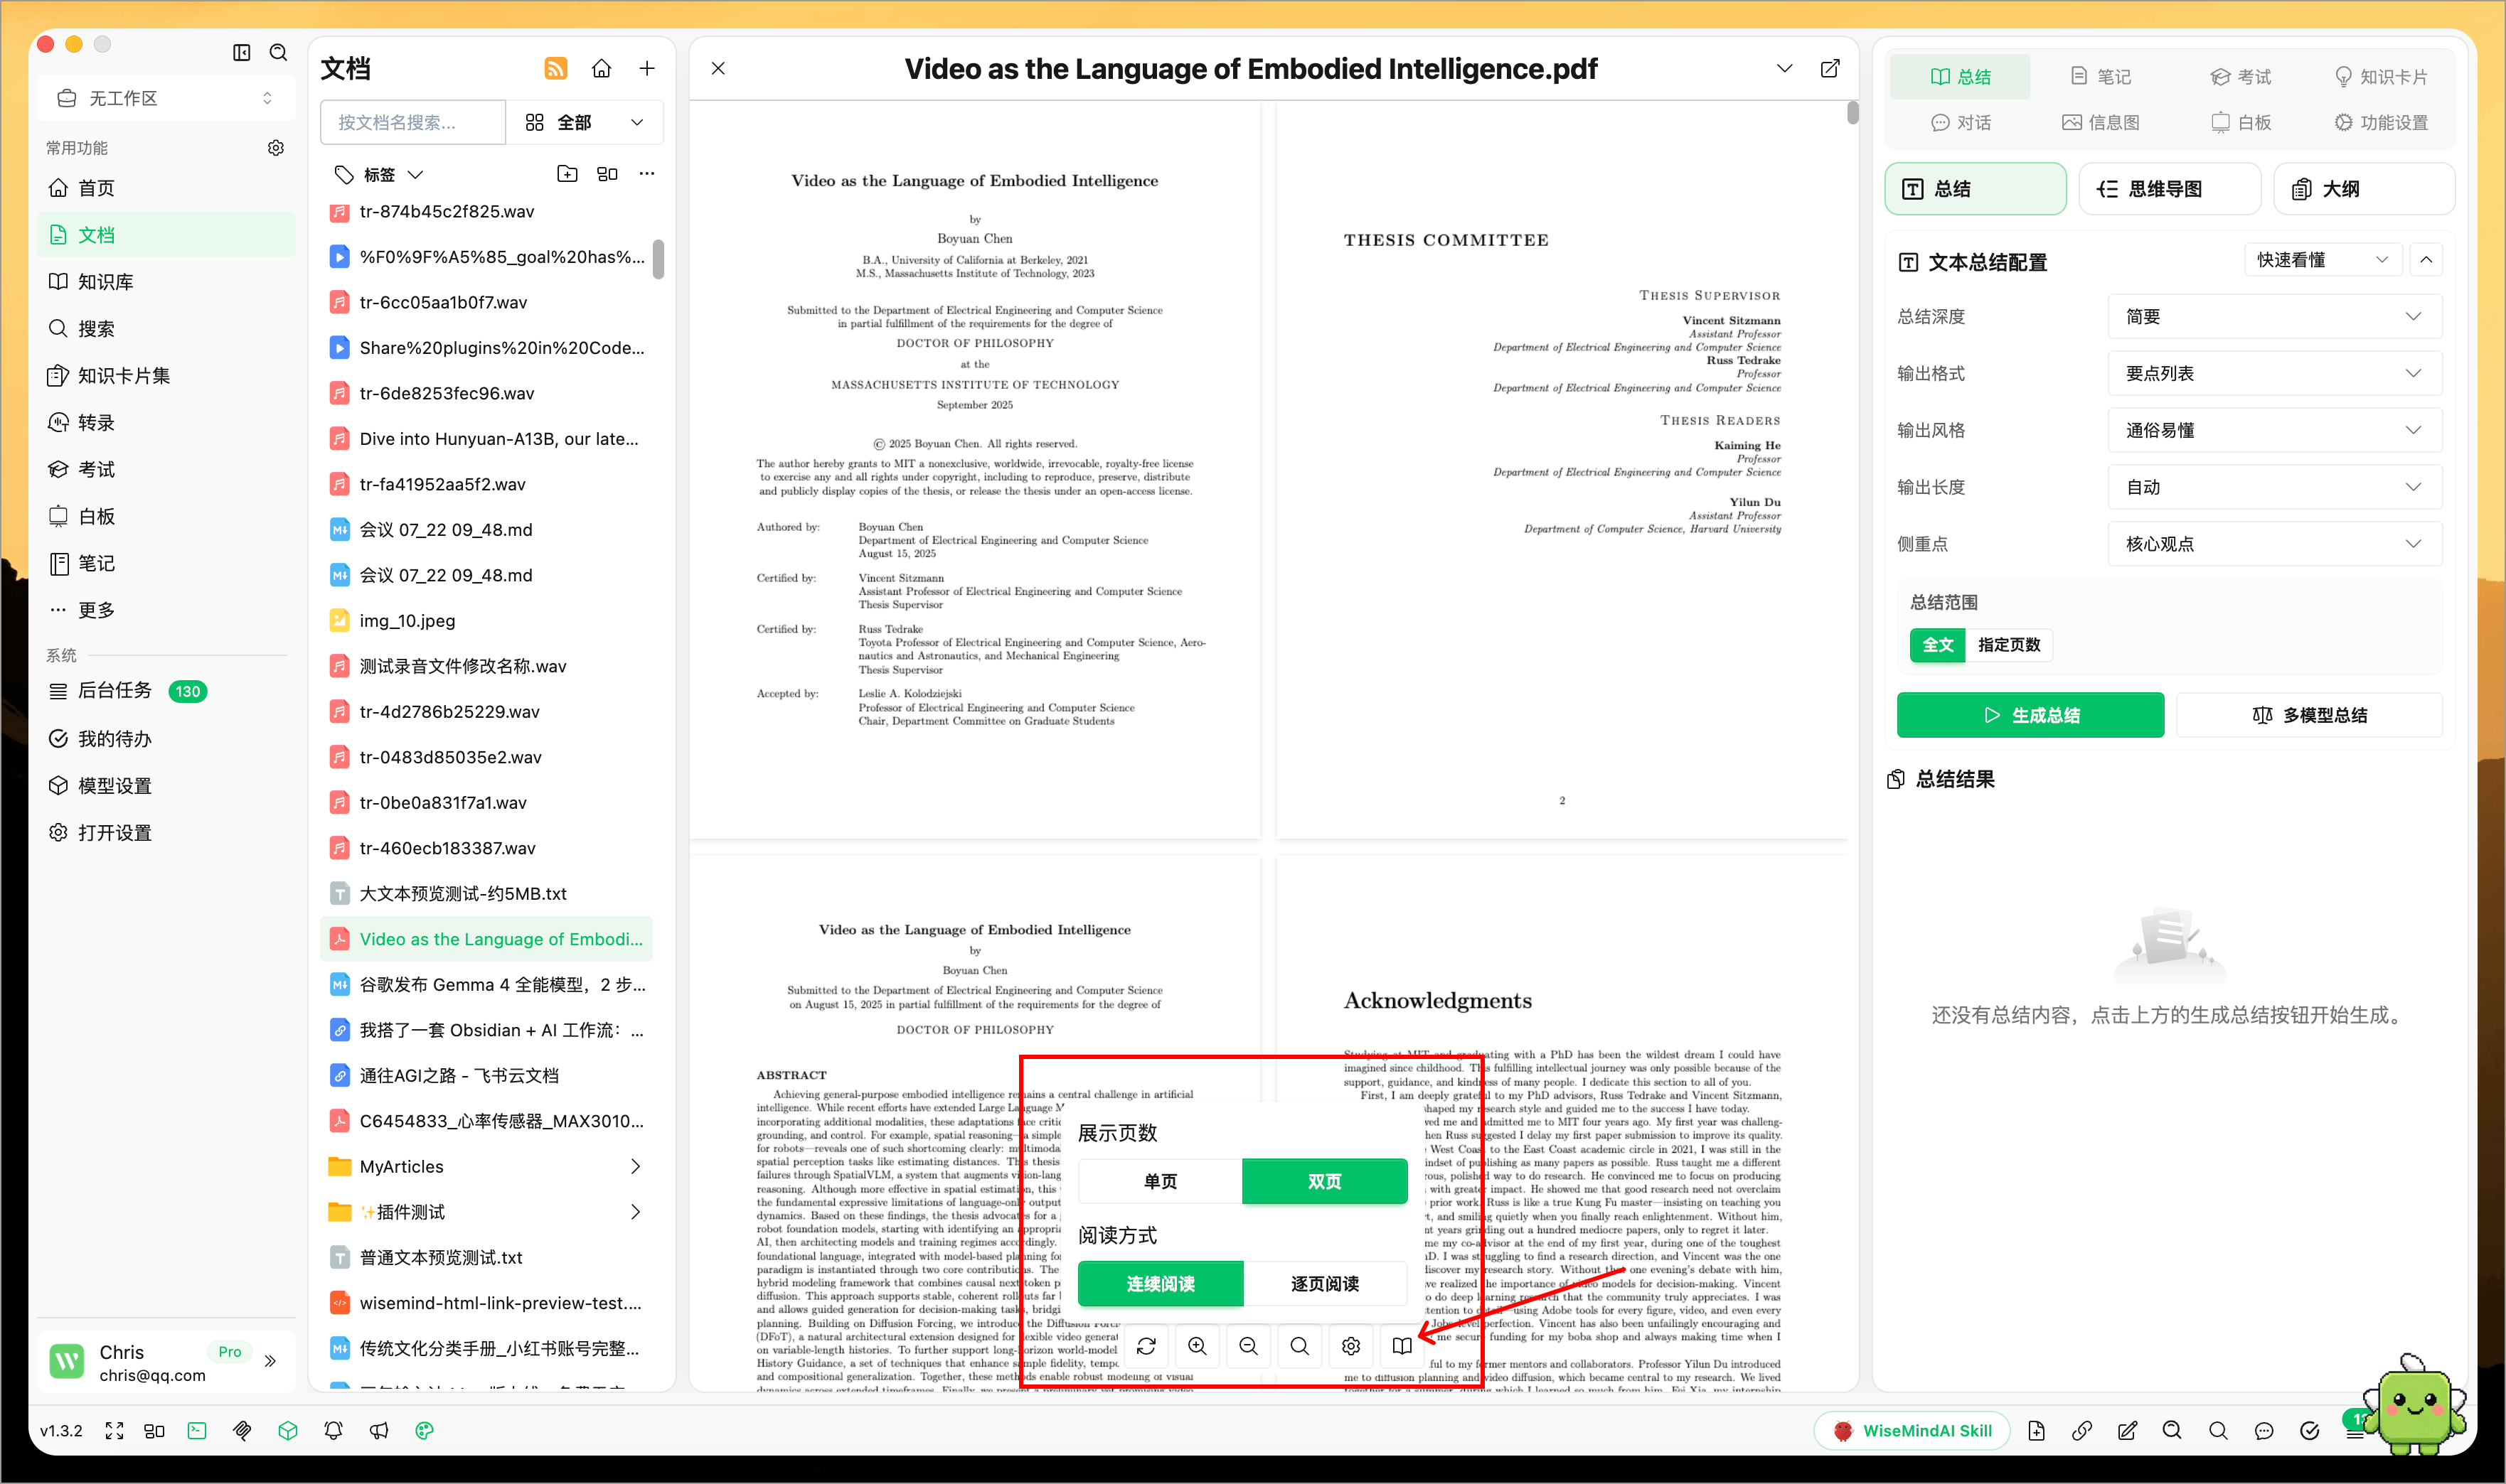
Task: Search within the PDF using magnifier icon
Action: pyautogui.click(x=1299, y=1346)
